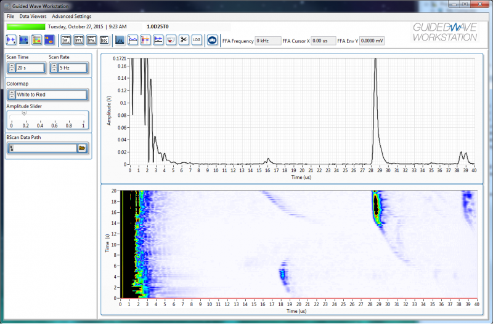Click the FFA Cursor X value field
The image size is (493, 324).
click(x=324, y=41)
